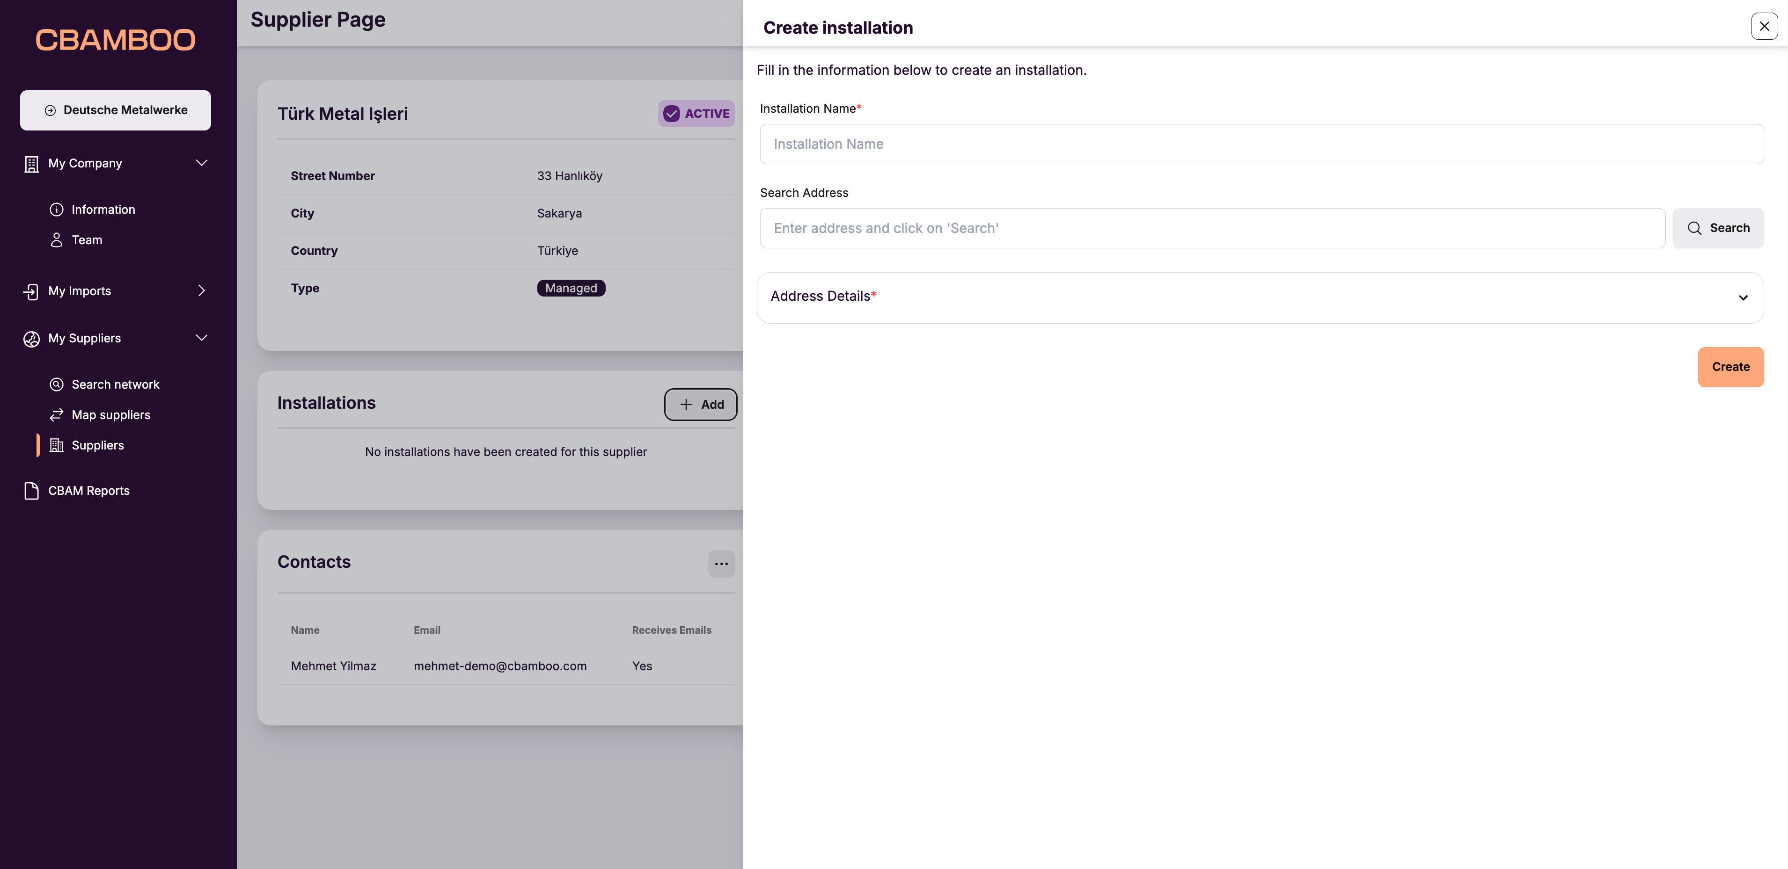Click the My Company building icon
This screenshot has height=869, width=1788.
(x=31, y=164)
